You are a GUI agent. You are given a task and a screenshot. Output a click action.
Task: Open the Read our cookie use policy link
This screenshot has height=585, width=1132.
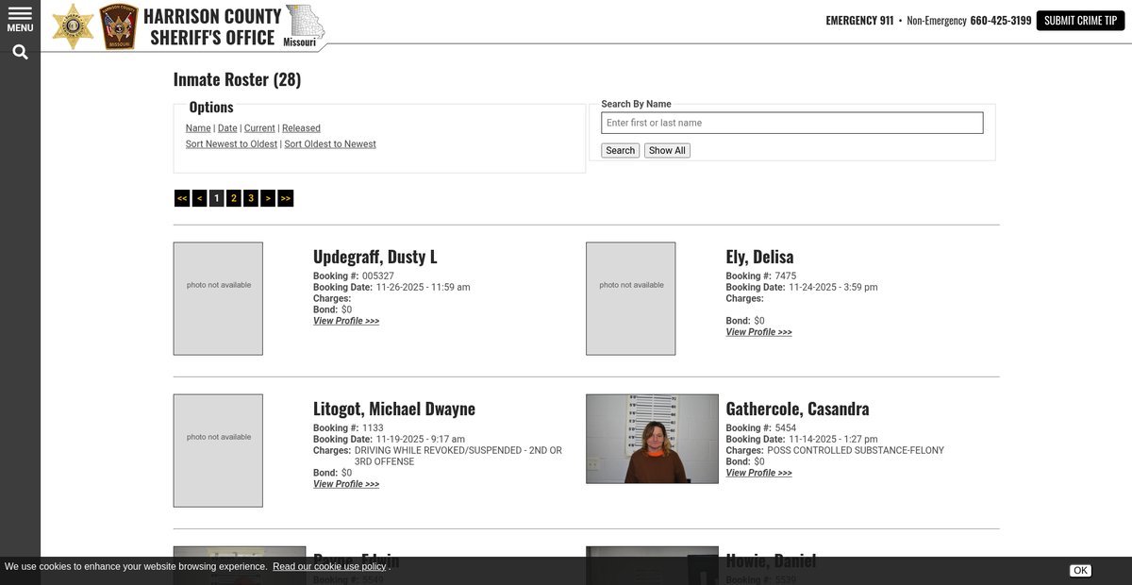pos(329,566)
